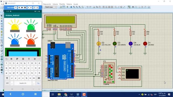The height and width of the screenshot is (97, 173).
Task: Open the Windows notification center icon
Action: tap(169, 95)
